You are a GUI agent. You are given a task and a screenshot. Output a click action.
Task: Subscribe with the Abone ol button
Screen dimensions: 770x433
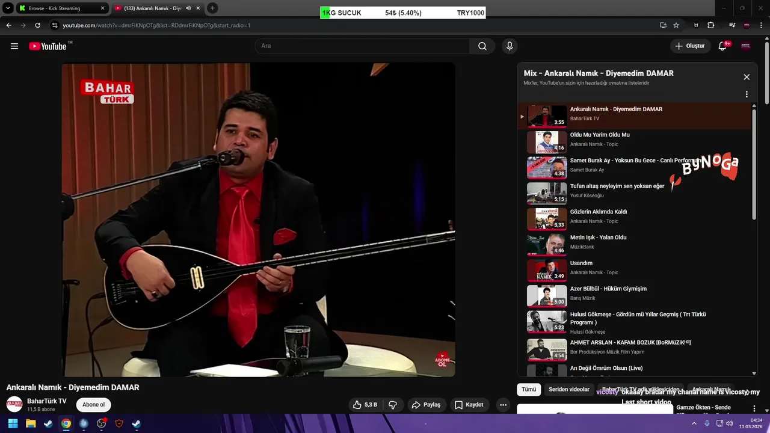[93, 405]
